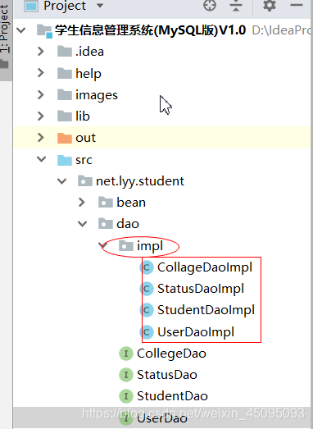Image resolution: width=313 pixels, height=429 pixels.
Task: Select the dao package name
Action: [x=128, y=224]
